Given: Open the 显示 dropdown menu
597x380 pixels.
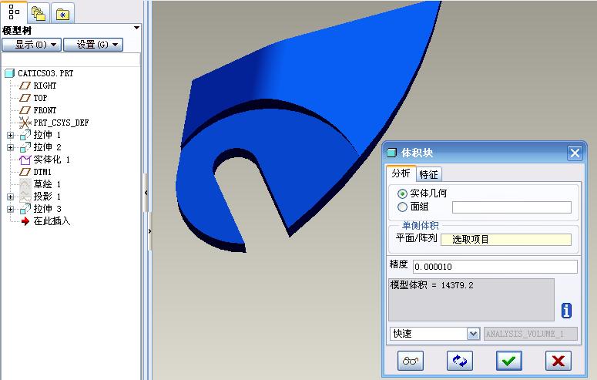Looking at the screenshot, I should coord(31,45).
